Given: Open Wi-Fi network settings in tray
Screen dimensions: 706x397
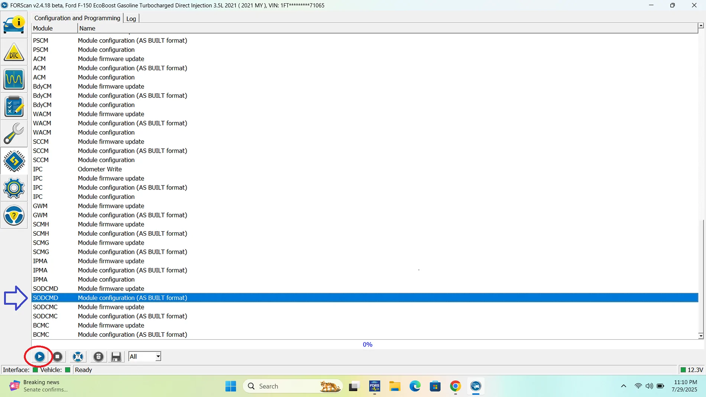Looking at the screenshot, I should click(x=638, y=386).
